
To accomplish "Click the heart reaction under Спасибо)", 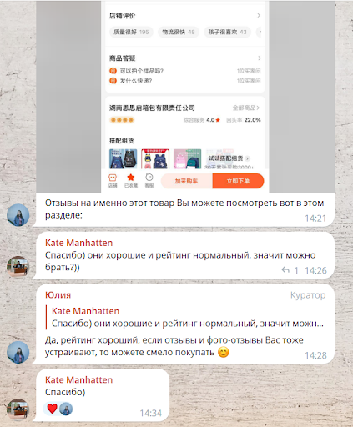I will pyautogui.click(x=52, y=409).
